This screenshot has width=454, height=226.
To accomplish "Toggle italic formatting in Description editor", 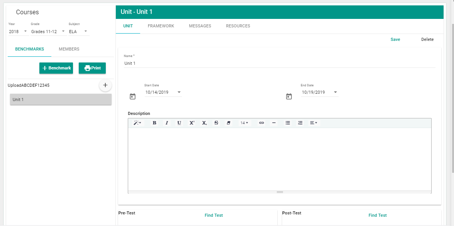I will (167, 123).
